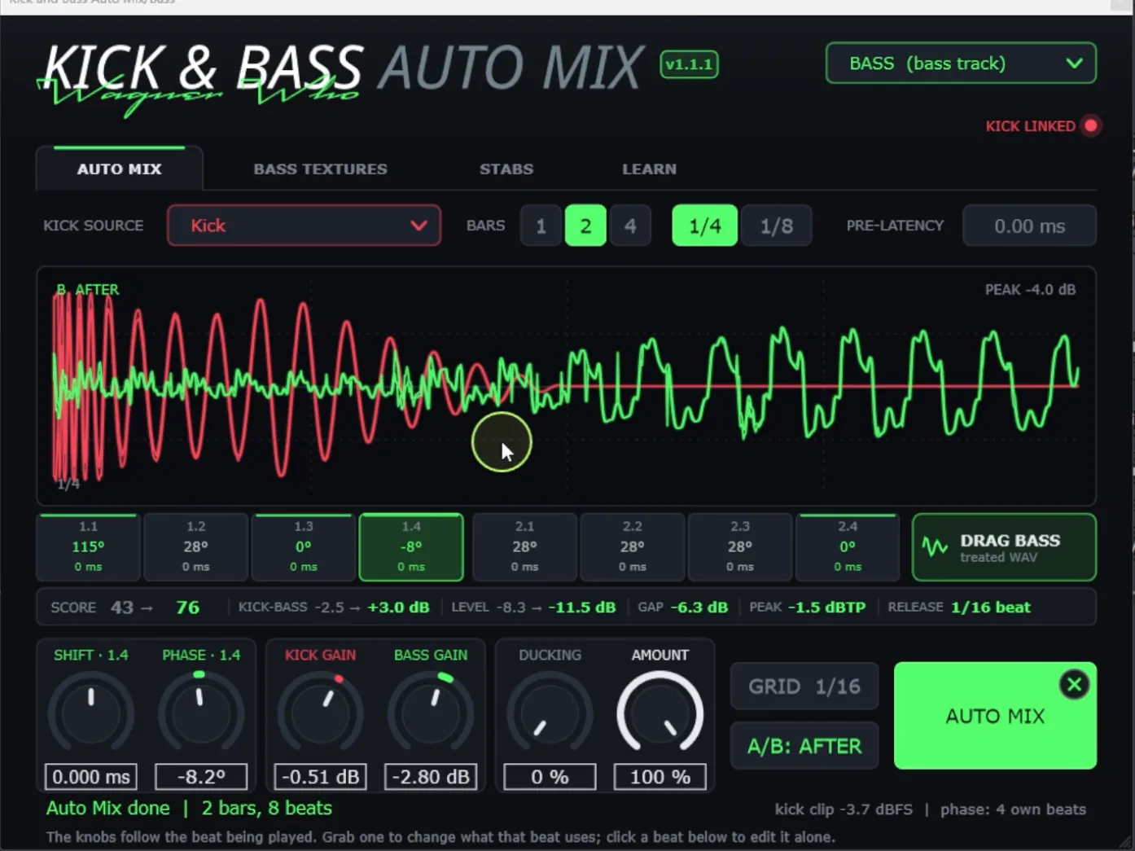This screenshot has height=851, width=1135.
Task: Go to the Learn tab
Action: coord(649,169)
